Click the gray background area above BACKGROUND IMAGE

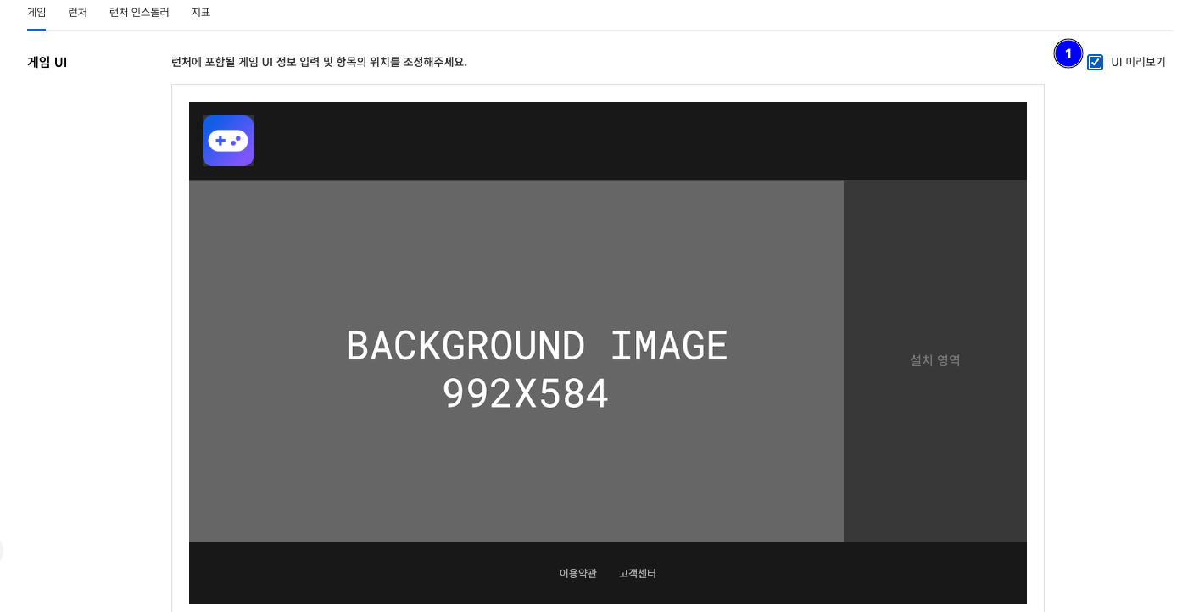coord(516,246)
